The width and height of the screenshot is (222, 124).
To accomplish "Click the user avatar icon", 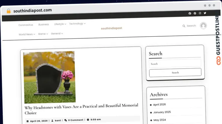I will pyautogui.click(x=203, y=26).
